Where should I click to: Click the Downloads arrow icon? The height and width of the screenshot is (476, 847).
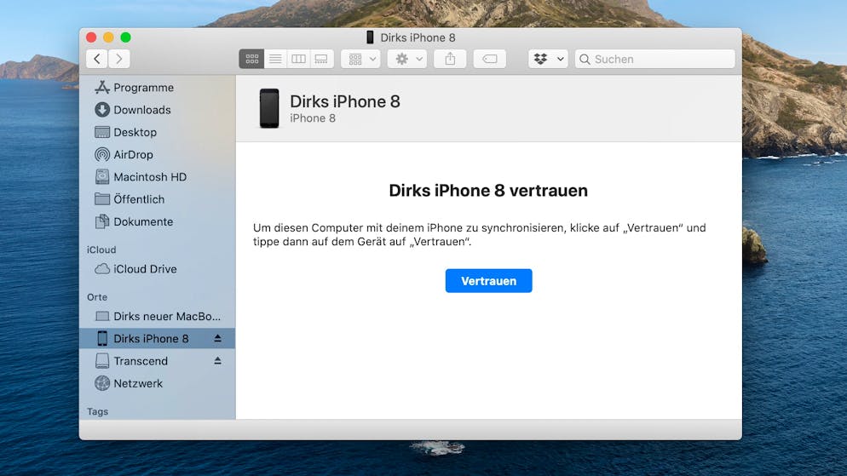click(102, 110)
